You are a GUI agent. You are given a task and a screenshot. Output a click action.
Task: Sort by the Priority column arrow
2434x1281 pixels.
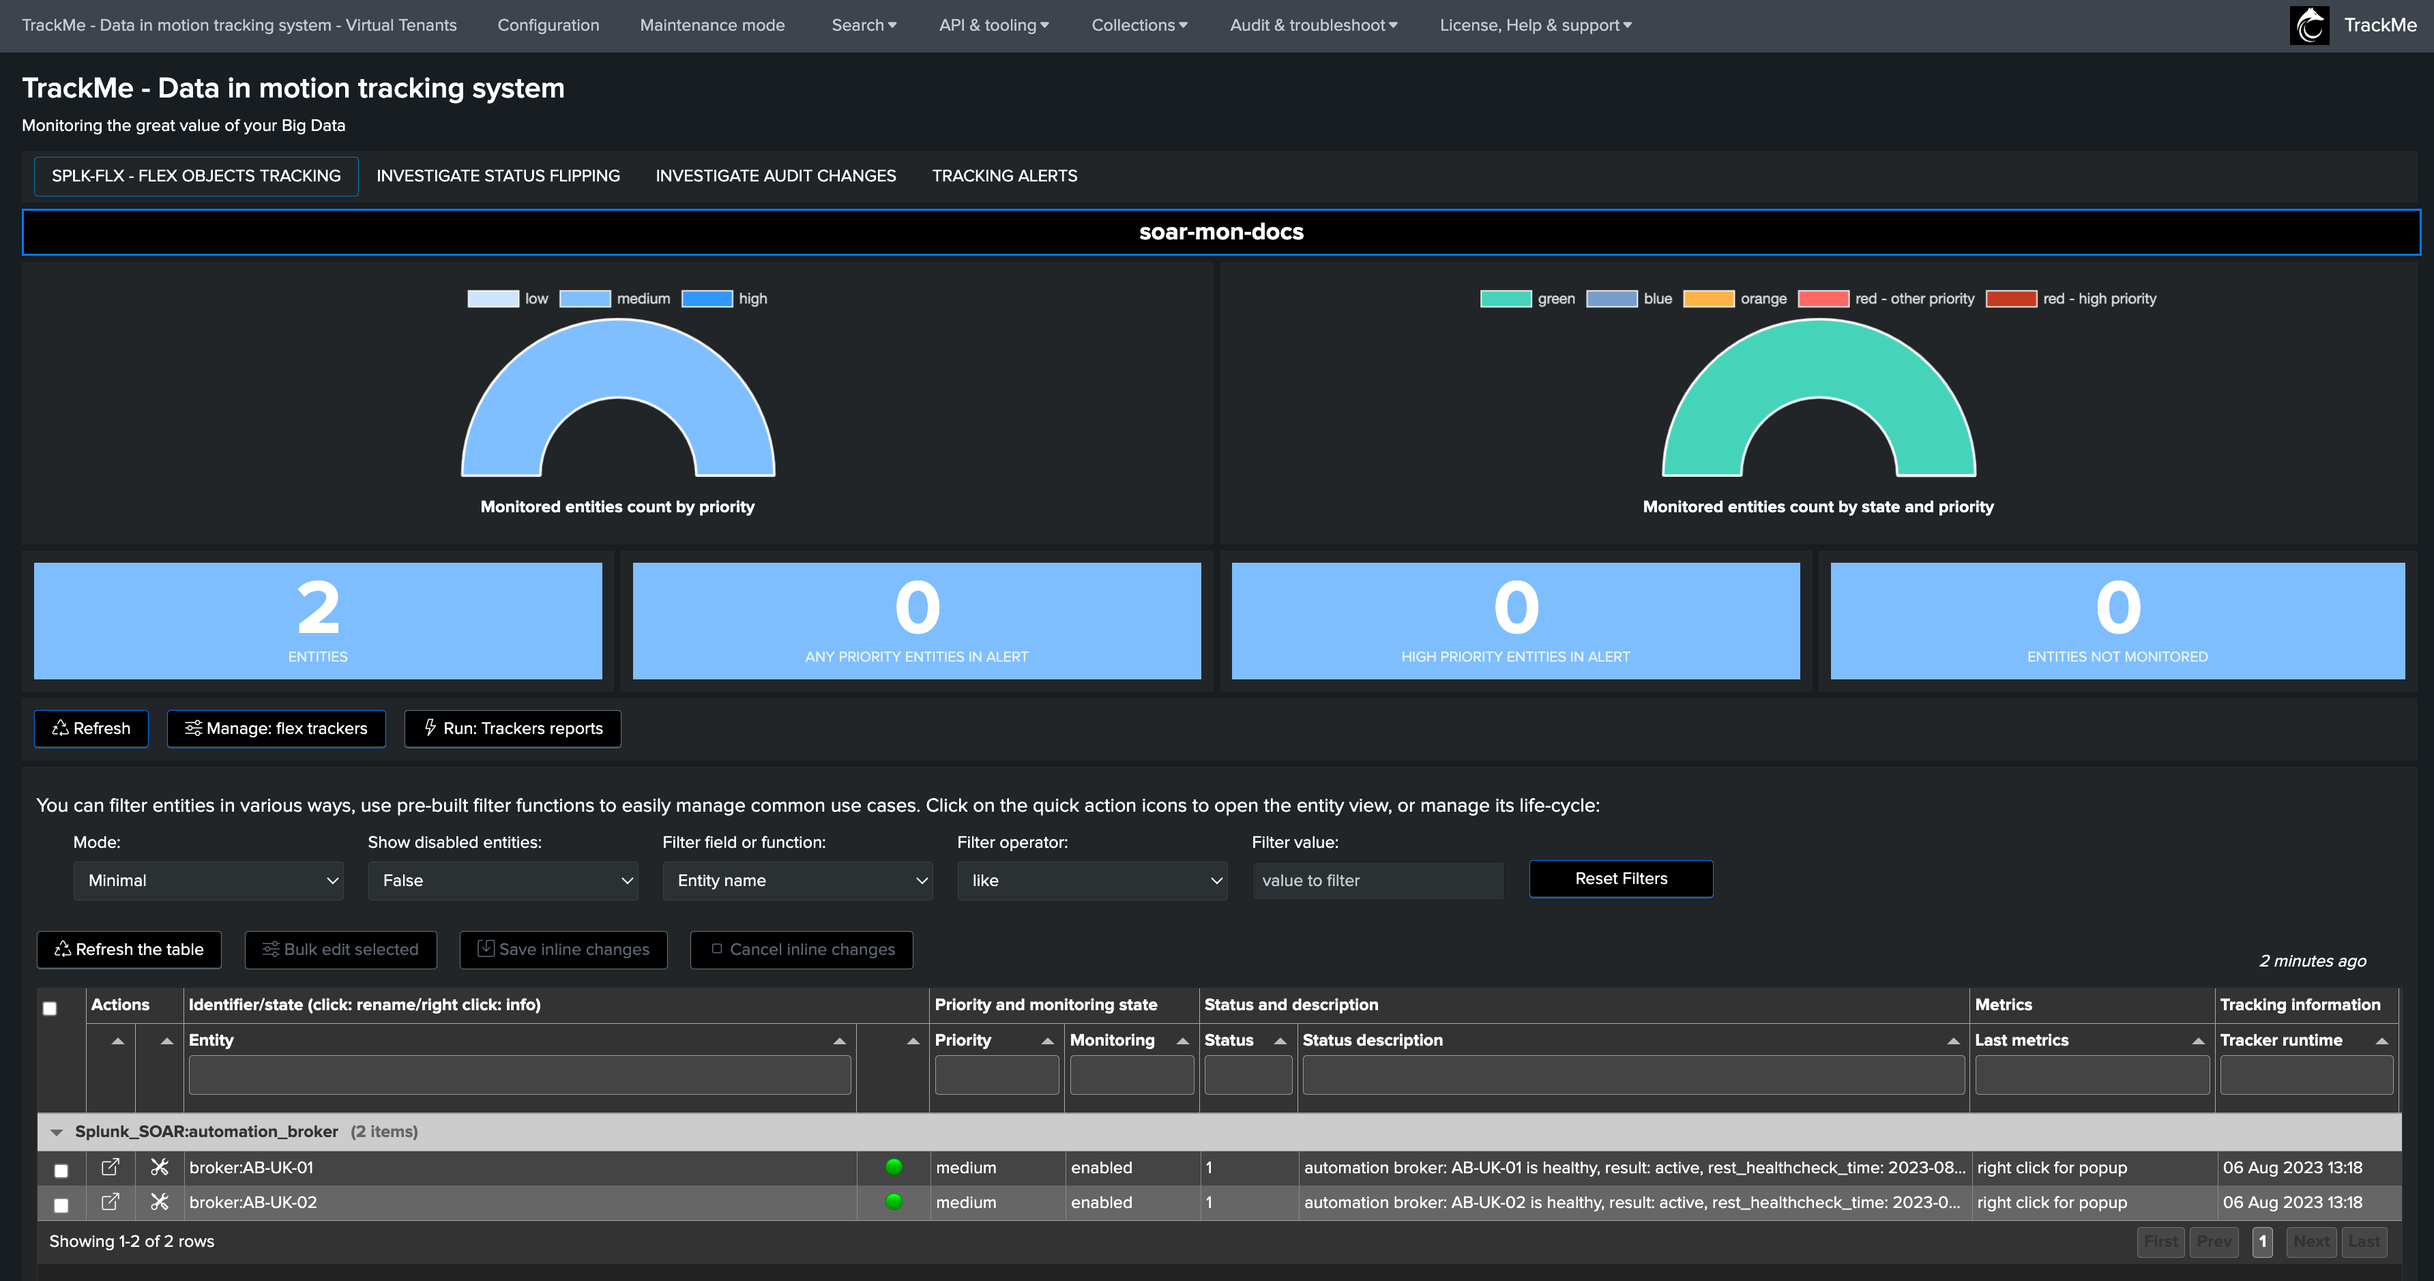pyautogui.click(x=1047, y=1040)
